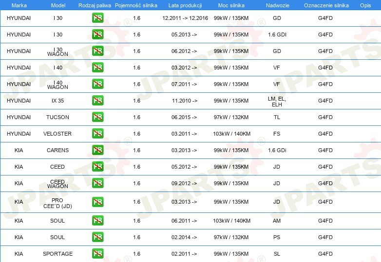Screen dimensions: 381x262
Task: Click the fuel icon in the VELOSTER row
Action: [97, 133]
